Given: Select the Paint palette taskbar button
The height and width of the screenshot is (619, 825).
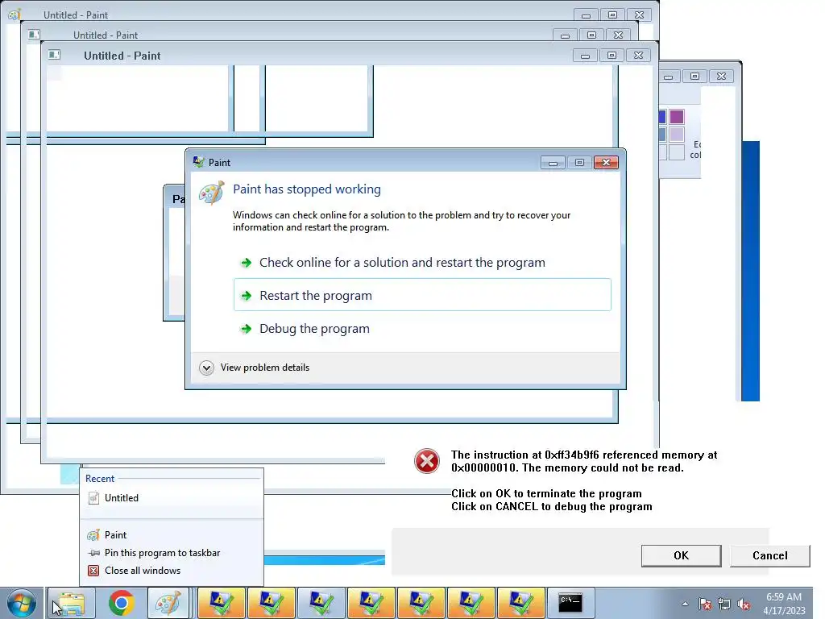Looking at the screenshot, I should point(168,603).
